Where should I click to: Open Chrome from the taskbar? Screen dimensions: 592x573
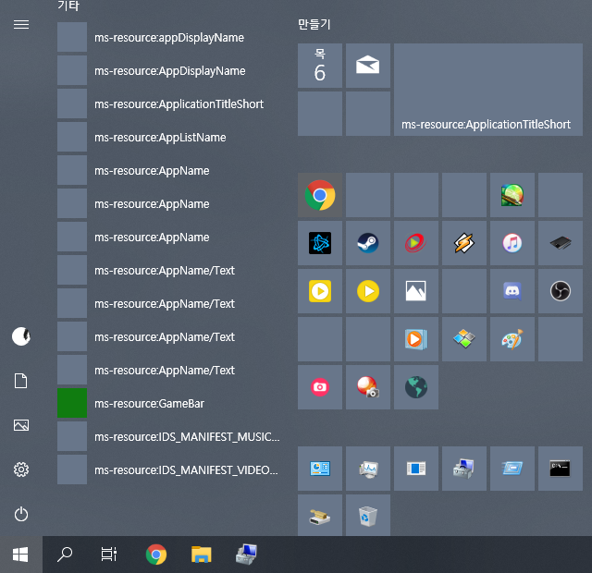(x=156, y=555)
